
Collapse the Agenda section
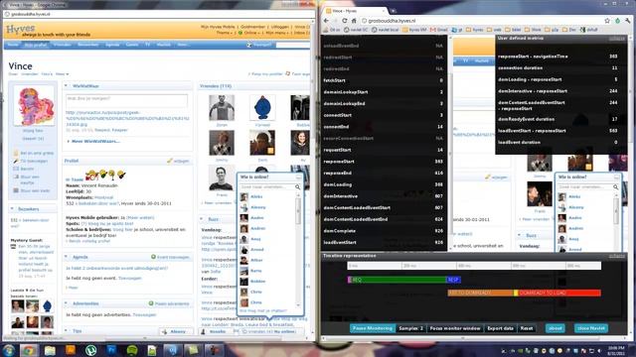[67, 257]
